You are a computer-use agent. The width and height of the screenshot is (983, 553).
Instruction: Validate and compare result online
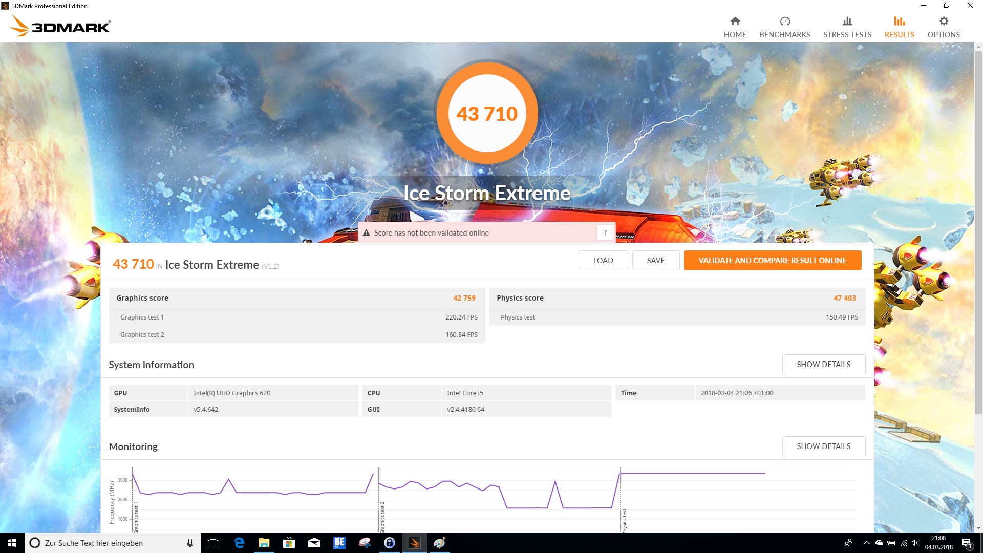point(772,260)
